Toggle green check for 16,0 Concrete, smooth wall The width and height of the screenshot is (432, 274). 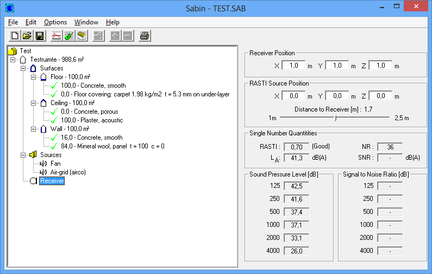coord(54,138)
